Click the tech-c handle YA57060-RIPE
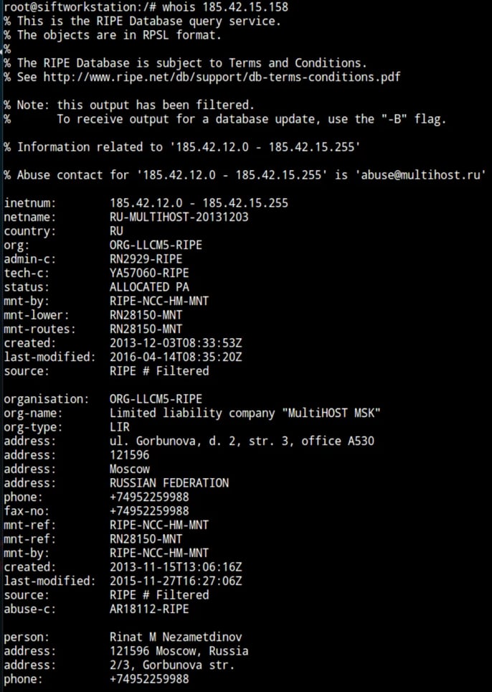 pos(149,273)
